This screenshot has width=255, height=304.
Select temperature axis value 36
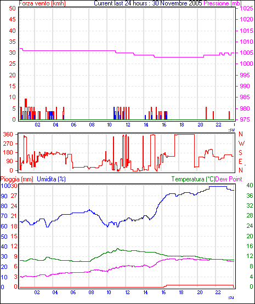[x=250, y=196]
